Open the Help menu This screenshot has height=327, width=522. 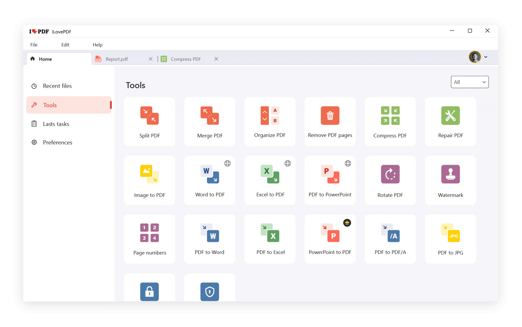98,45
